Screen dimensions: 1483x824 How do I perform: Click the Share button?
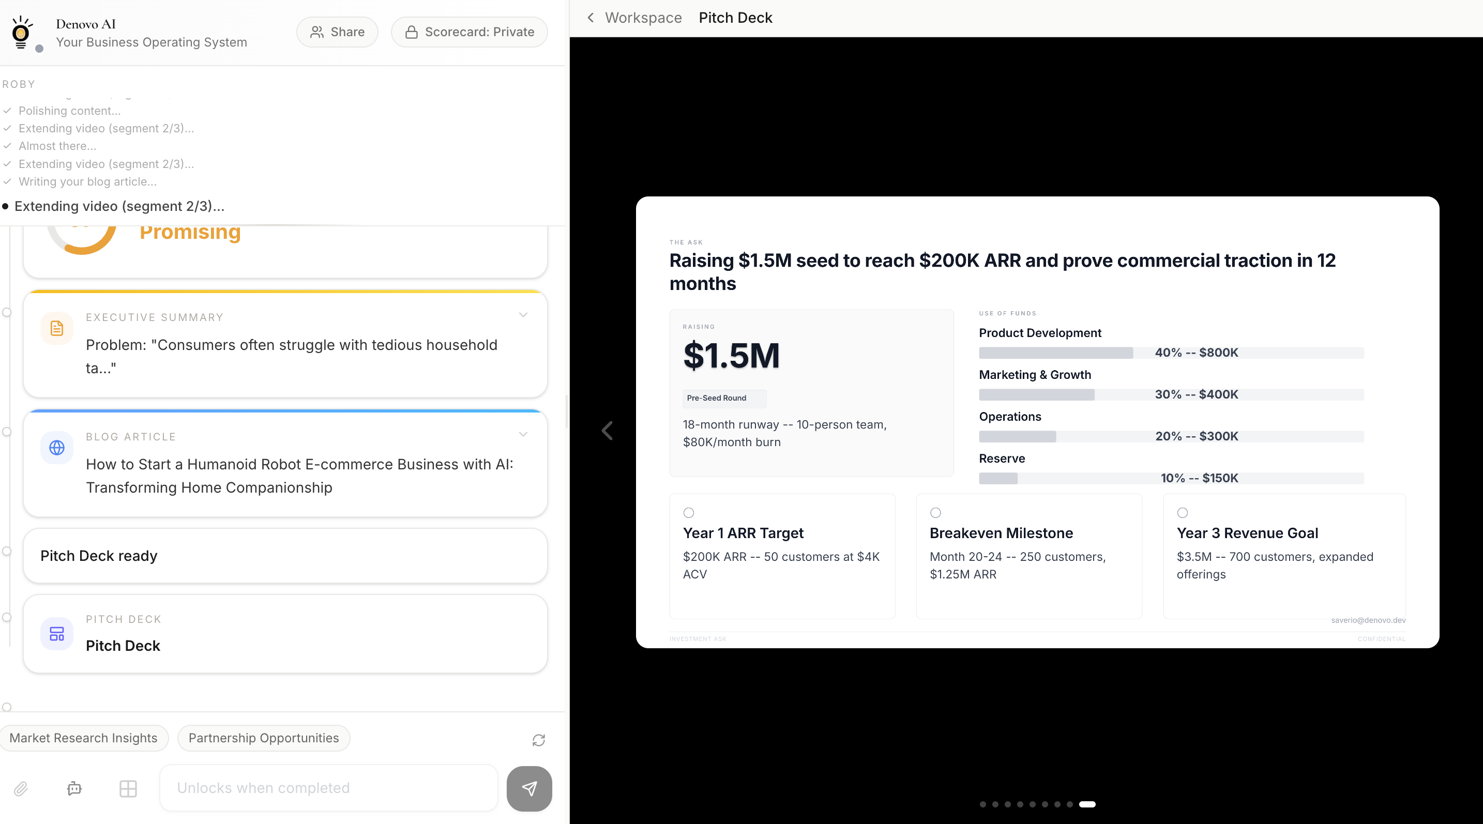337,32
